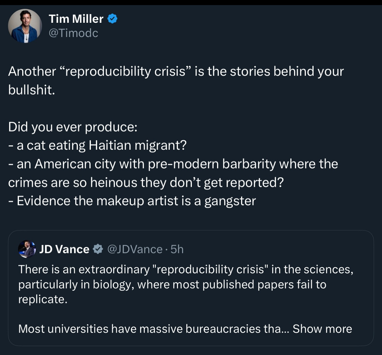The image size is (382, 355).
Task: Click the "Evidence the makeup artist" line
Action: 132,201
